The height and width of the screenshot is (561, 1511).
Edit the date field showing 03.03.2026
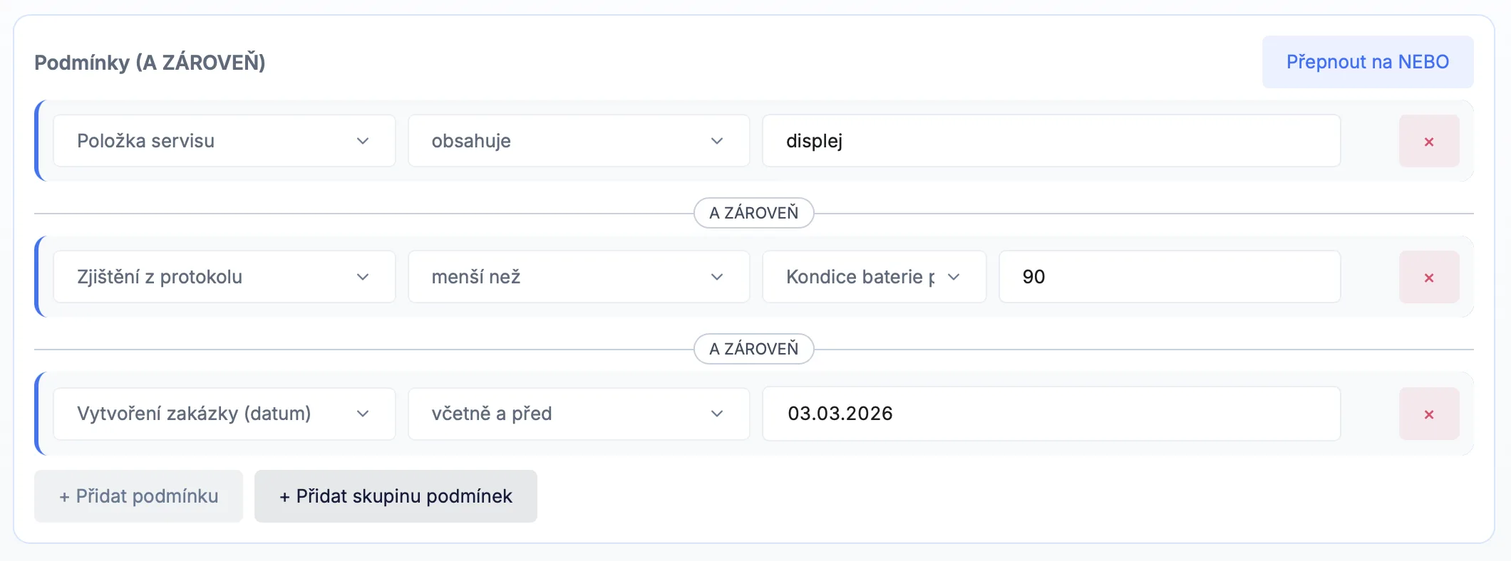tap(1051, 414)
